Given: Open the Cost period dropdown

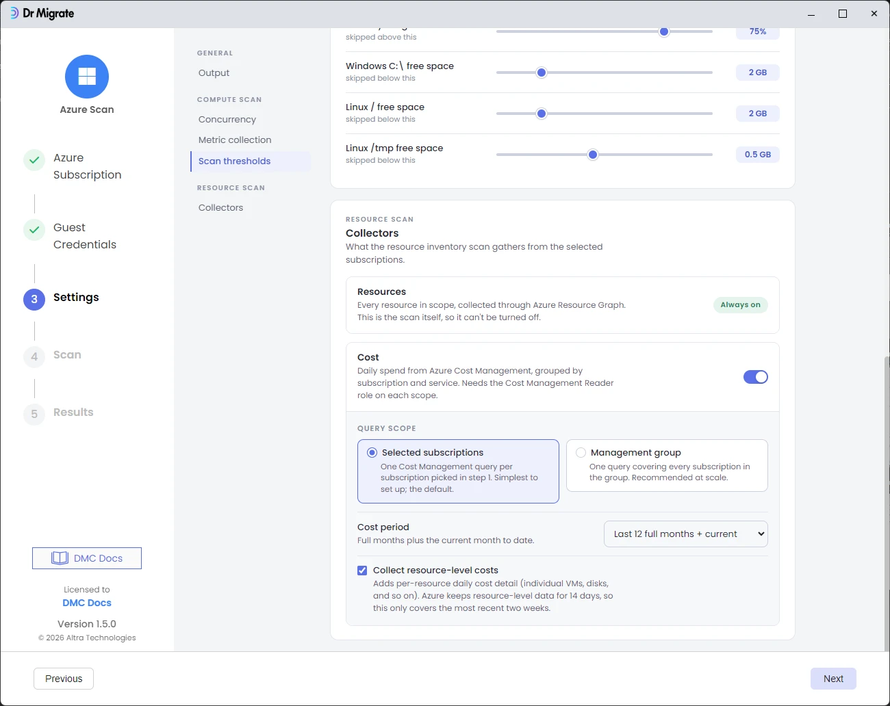Looking at the screenshot, I should point(686,534).
